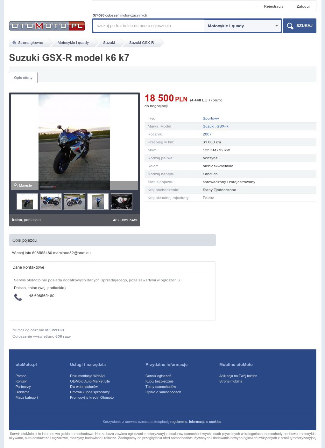Click the Sportowy type link

point(211,118)
